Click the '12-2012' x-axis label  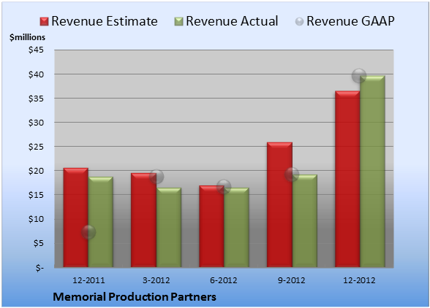click(359, 280)
